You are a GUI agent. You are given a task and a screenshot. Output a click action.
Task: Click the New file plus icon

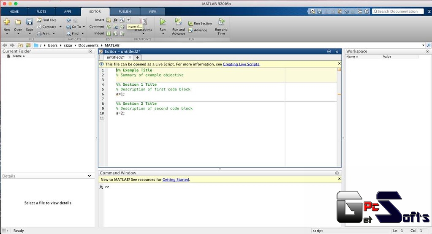coord(7,22)
